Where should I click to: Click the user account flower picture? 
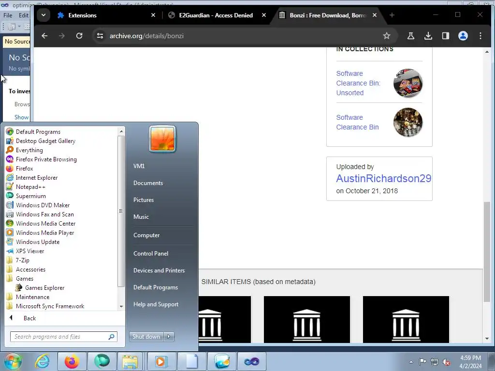coord(162,139)
